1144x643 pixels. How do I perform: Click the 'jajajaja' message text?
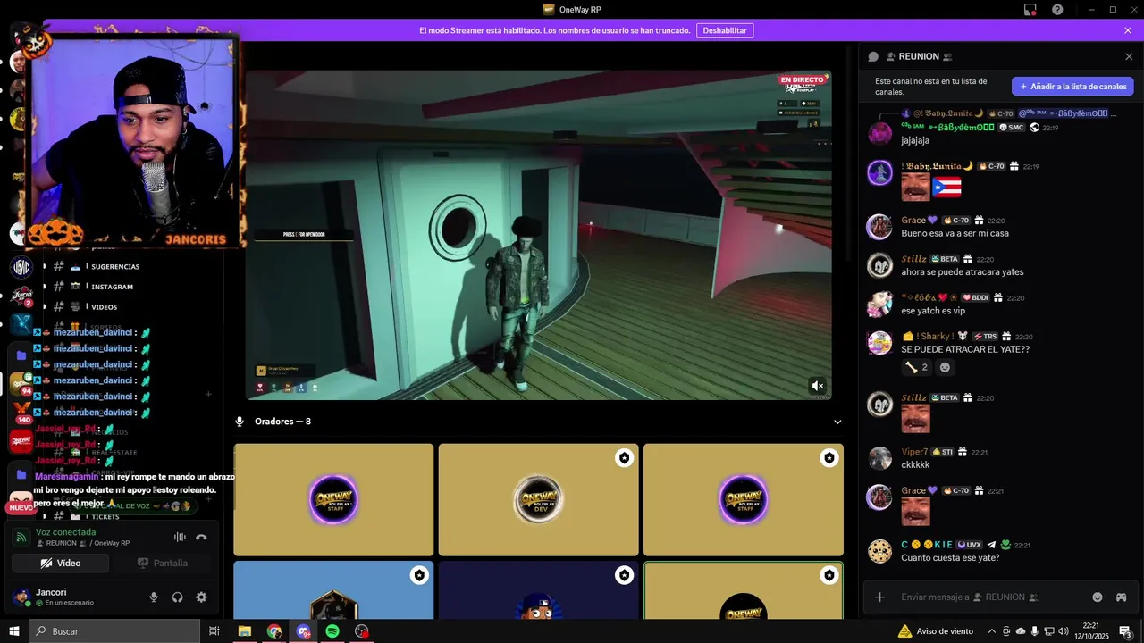915,140
